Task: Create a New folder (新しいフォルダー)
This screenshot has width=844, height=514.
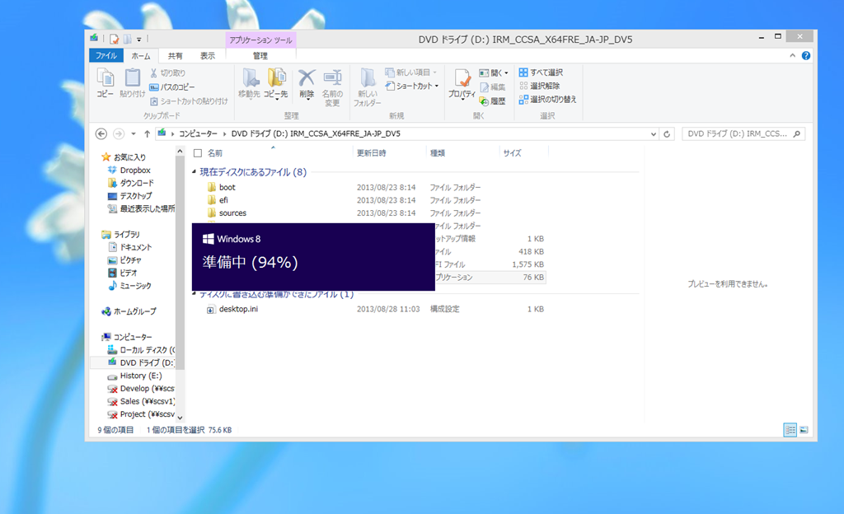Action: pos(368,87)
